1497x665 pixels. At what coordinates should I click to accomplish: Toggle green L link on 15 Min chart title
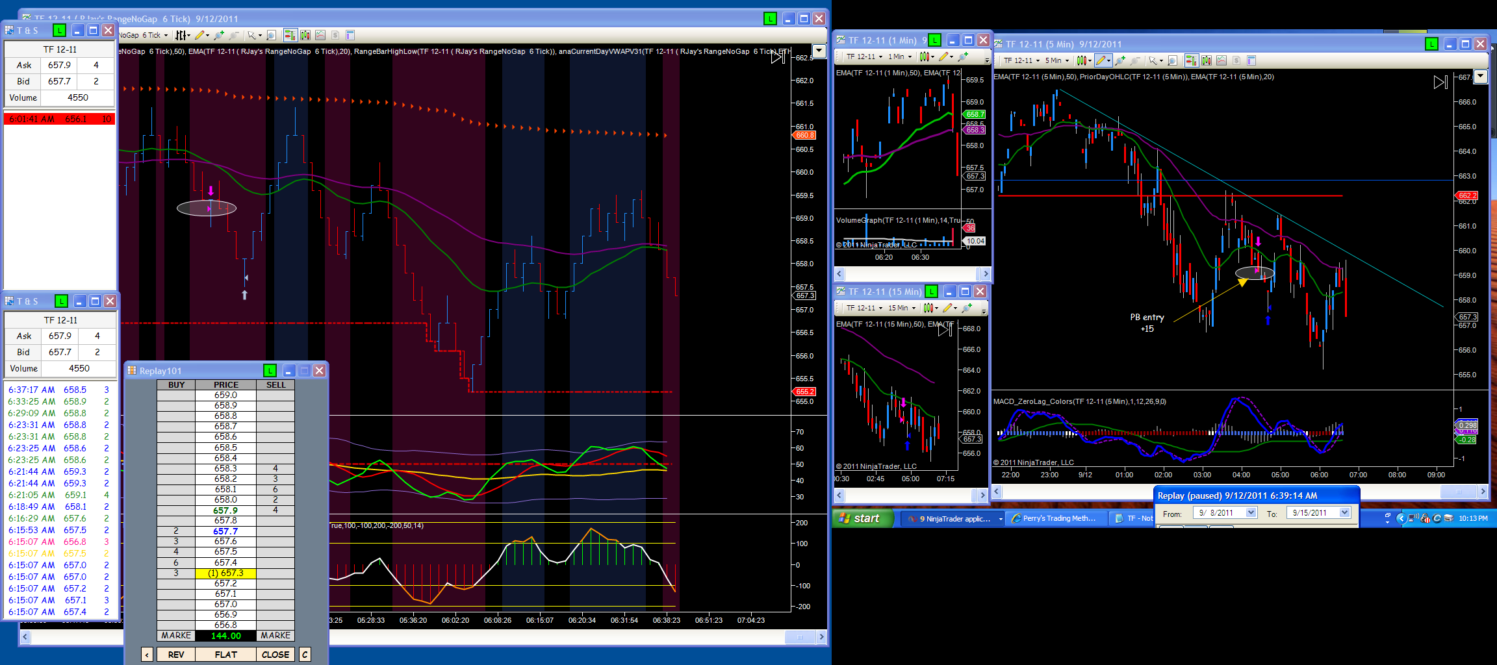932,291
